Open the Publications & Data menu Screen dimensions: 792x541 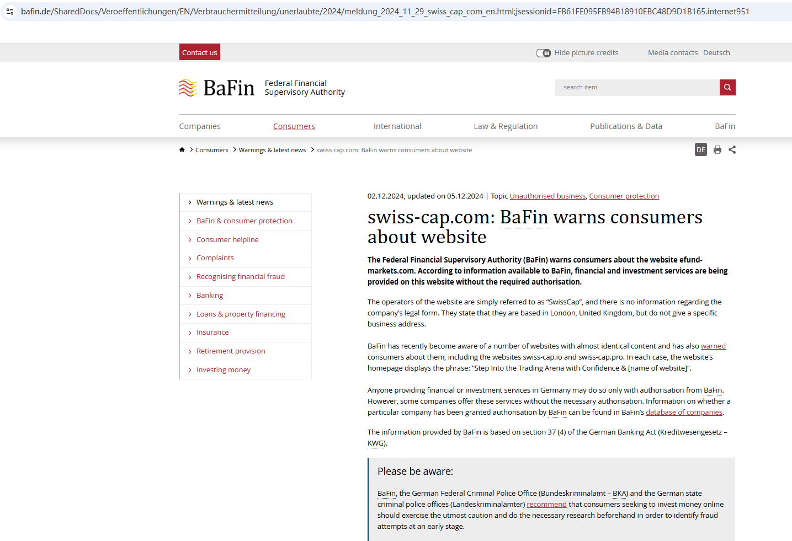coord(626,126)
